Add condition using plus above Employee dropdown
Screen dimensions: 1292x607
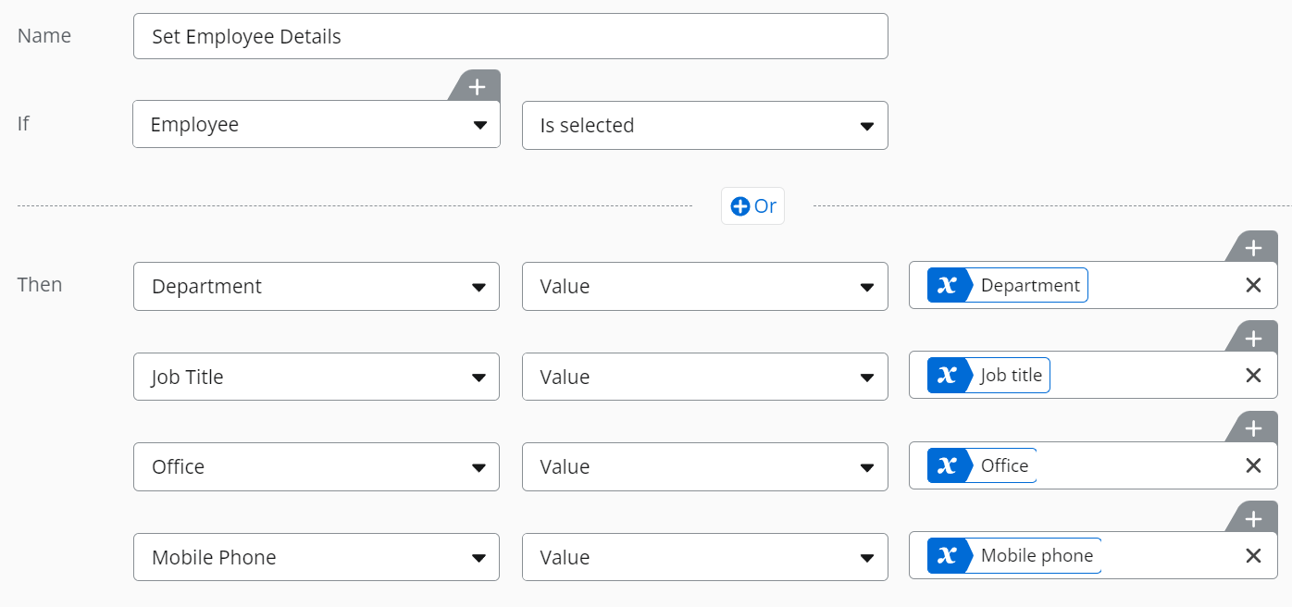[x=477, y=87]
